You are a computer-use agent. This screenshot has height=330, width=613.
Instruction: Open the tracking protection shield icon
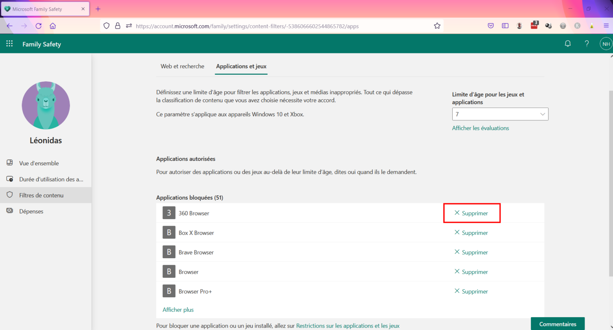pyautogui.click(x=106, y=25)
